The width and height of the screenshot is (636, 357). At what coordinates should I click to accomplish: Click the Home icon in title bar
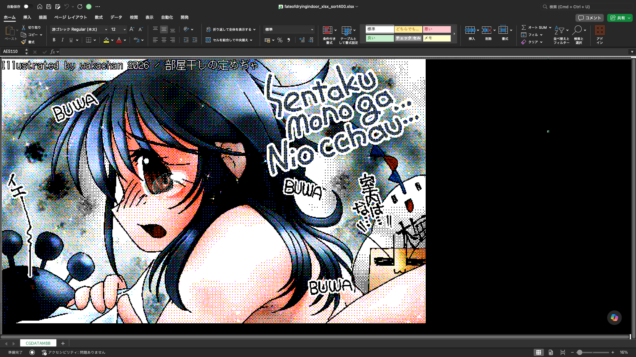(40, 7)
